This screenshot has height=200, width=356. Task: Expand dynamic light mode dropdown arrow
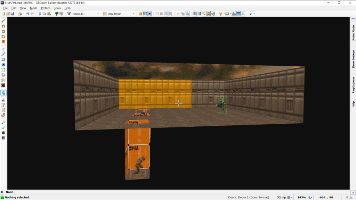point(224,14)
